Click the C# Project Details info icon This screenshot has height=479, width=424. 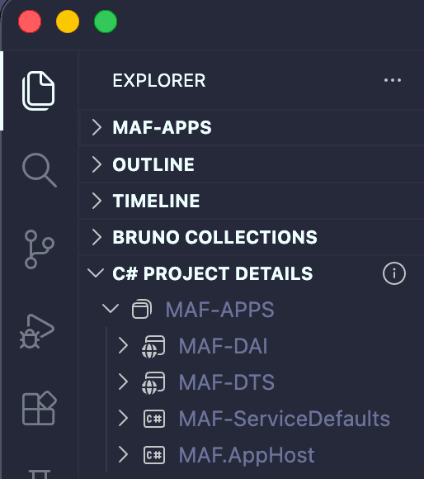(394, 273)
